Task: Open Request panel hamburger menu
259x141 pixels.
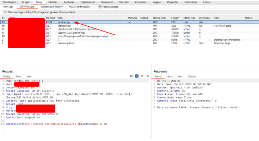Action: pyautogui.click(x=147, y=76)
